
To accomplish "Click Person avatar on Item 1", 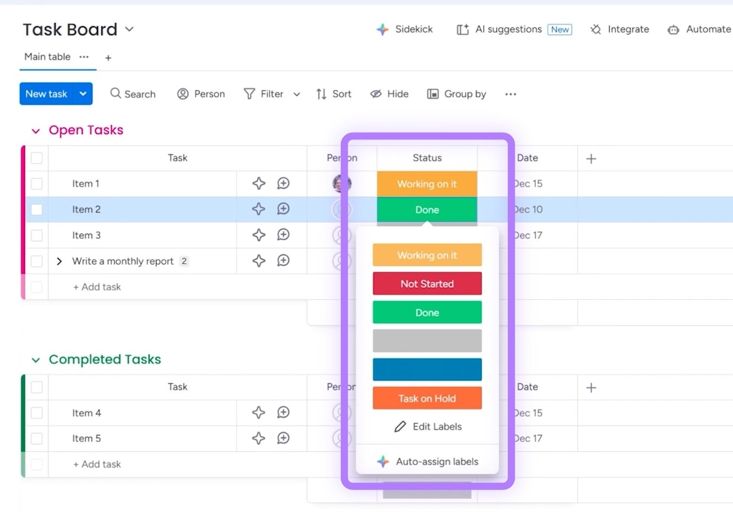I will pyautogui.click(x=341, y=184).
